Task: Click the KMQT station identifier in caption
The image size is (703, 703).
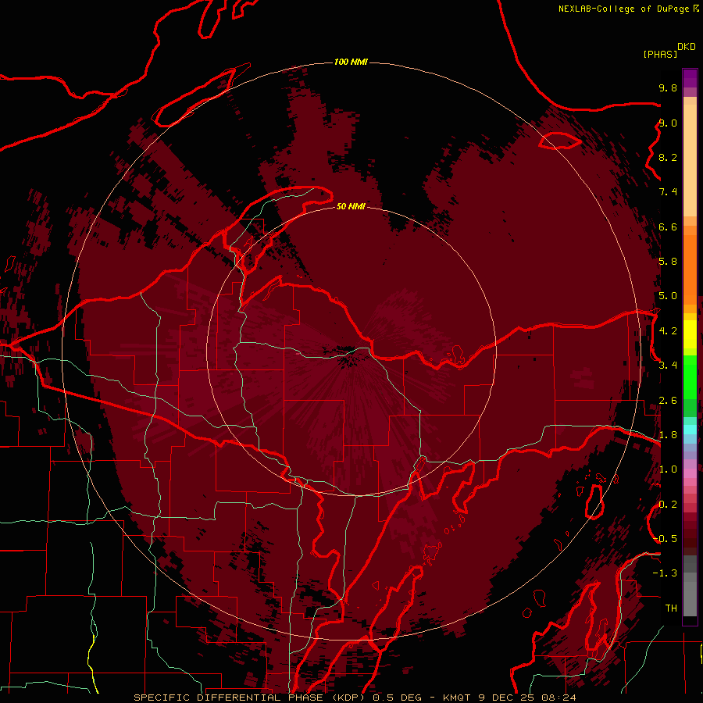Action: [x=457, y=698]
